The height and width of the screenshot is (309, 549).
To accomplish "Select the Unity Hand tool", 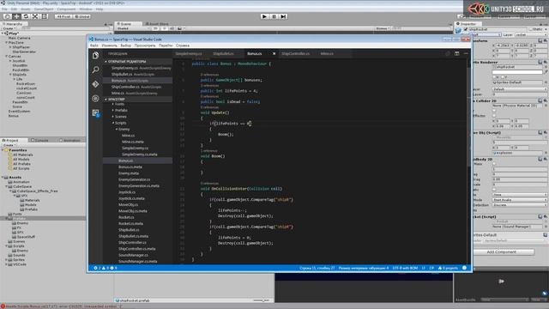I will 7,16.
